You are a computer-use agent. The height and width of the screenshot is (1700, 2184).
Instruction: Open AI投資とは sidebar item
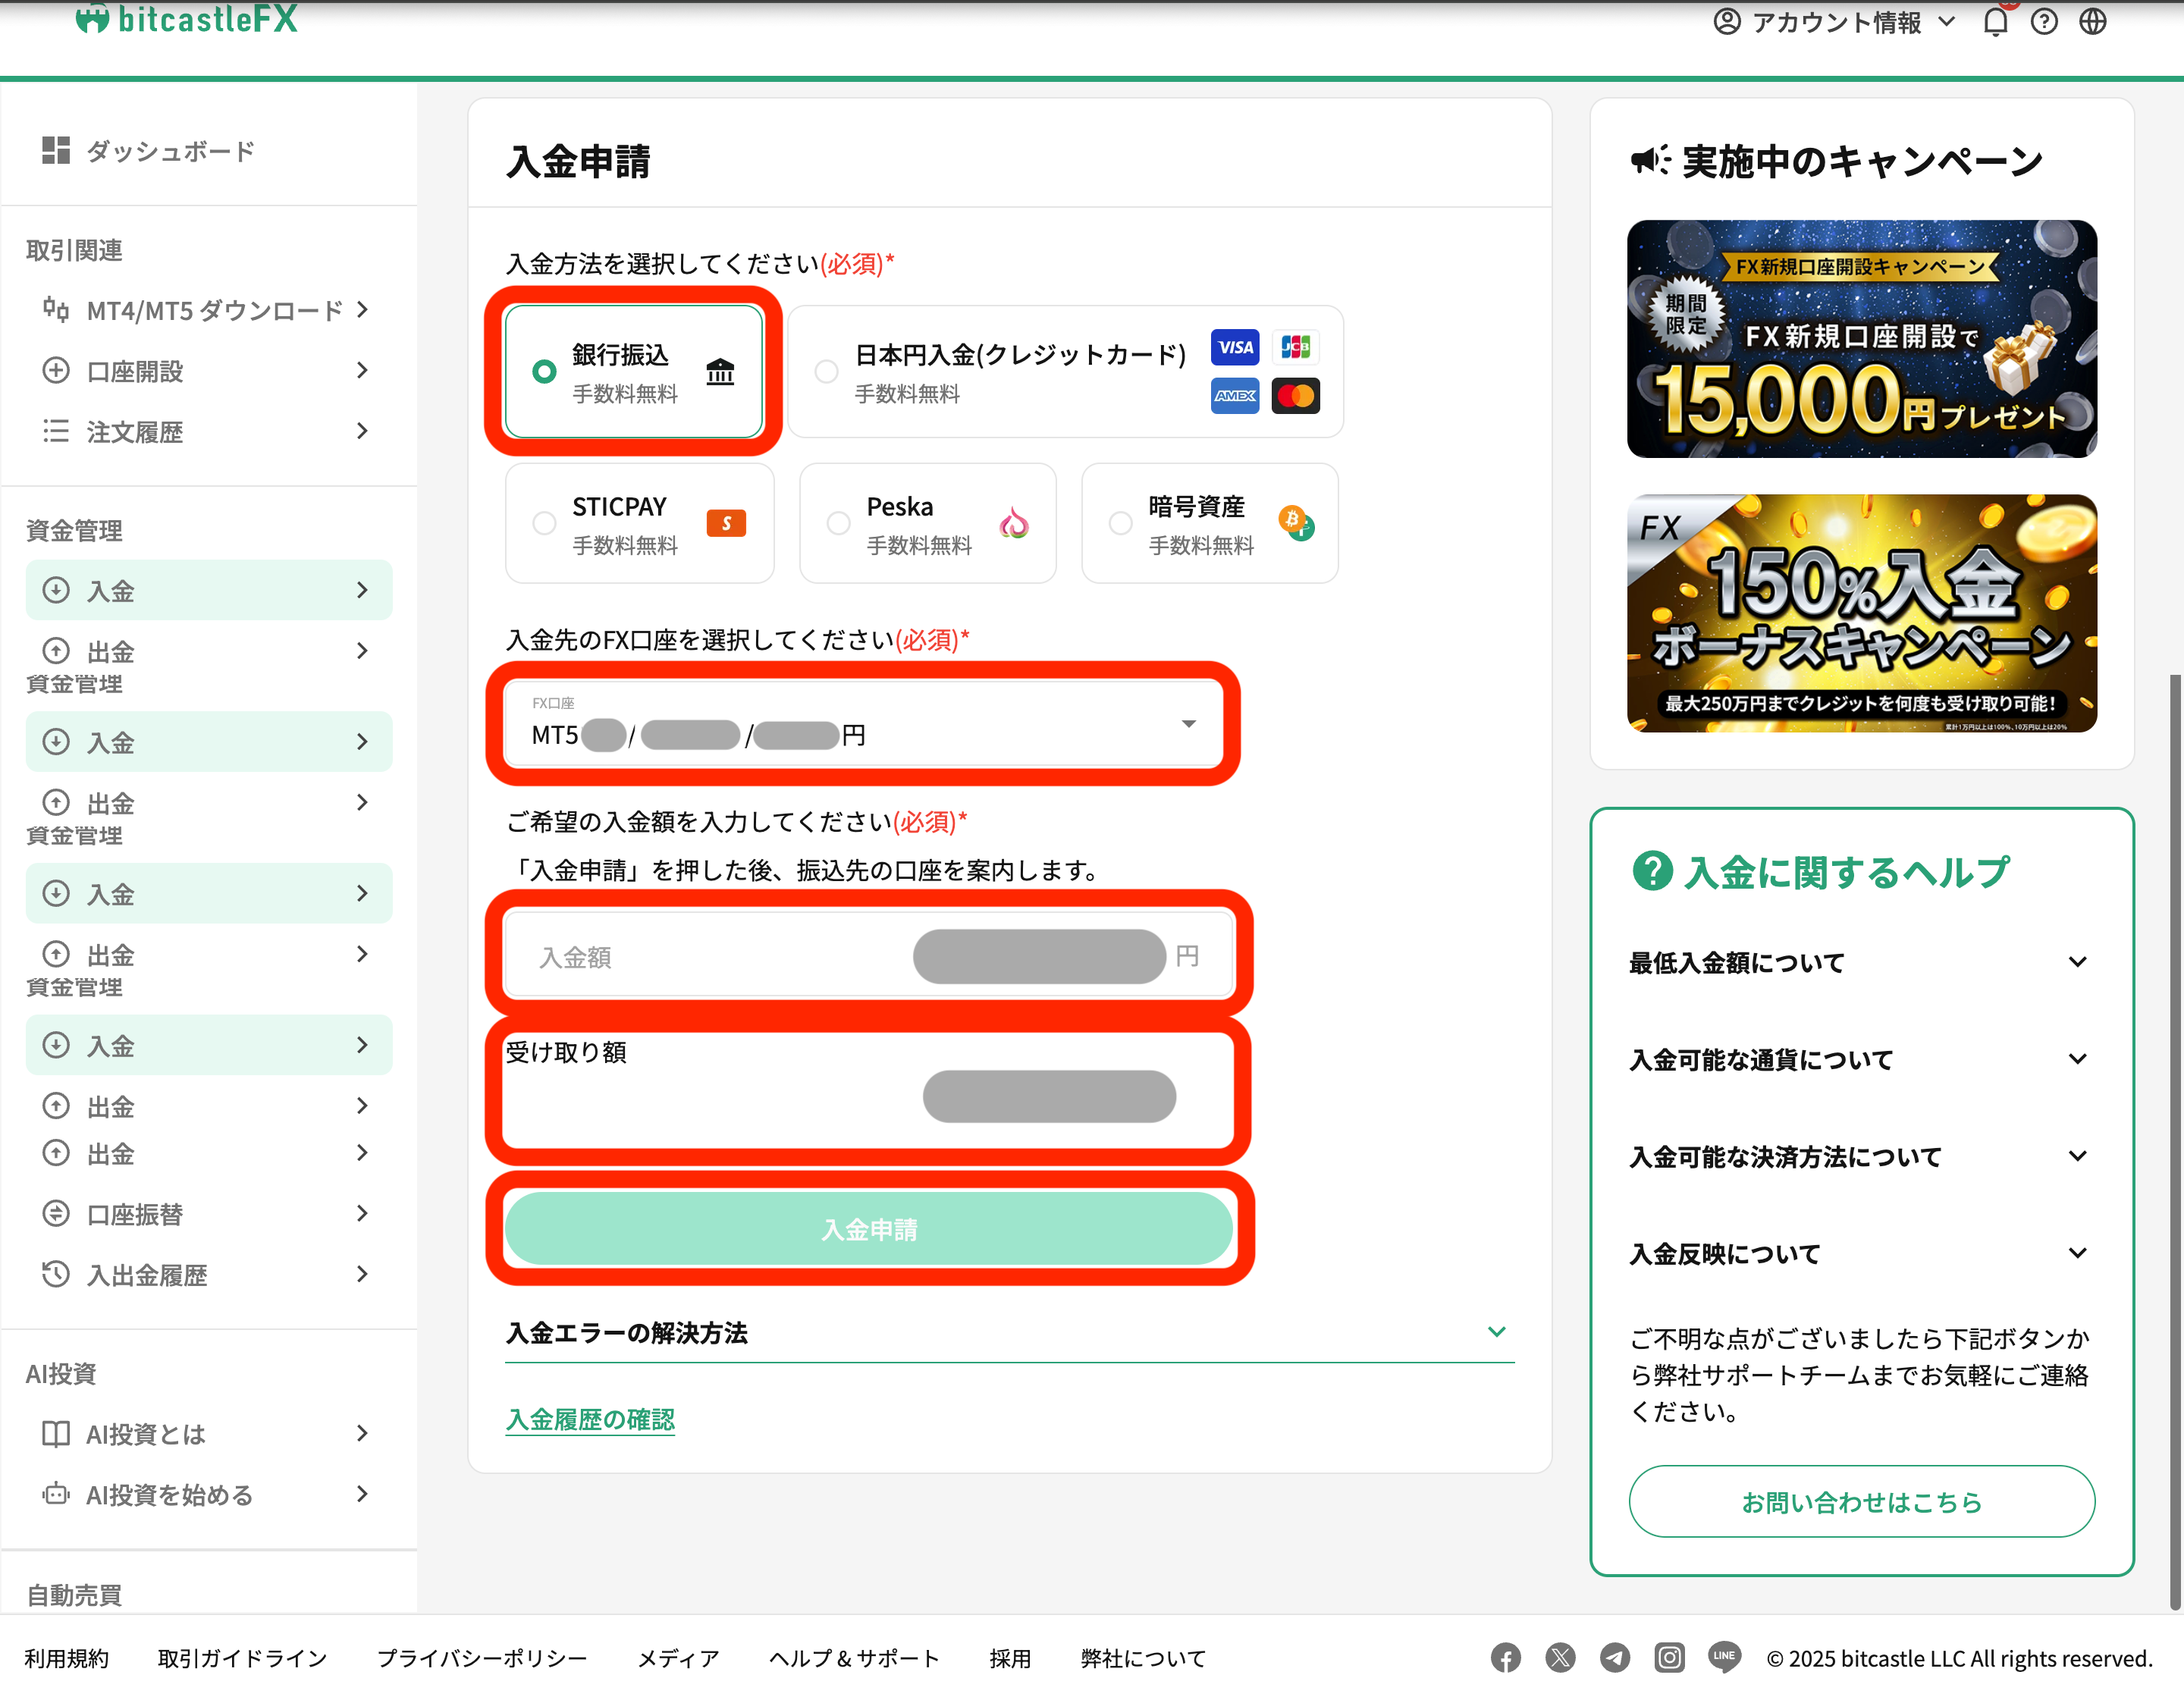click(208, 1434)
